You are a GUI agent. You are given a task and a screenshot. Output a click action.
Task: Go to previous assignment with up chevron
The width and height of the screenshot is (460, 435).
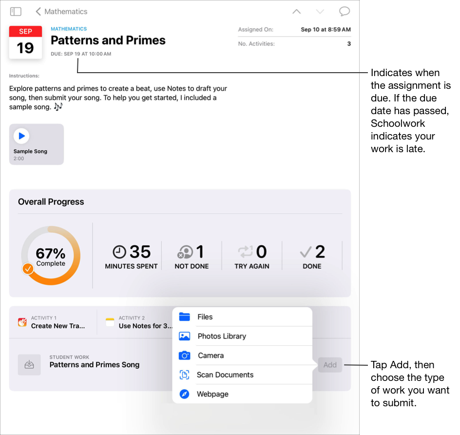tap(296, 11)
